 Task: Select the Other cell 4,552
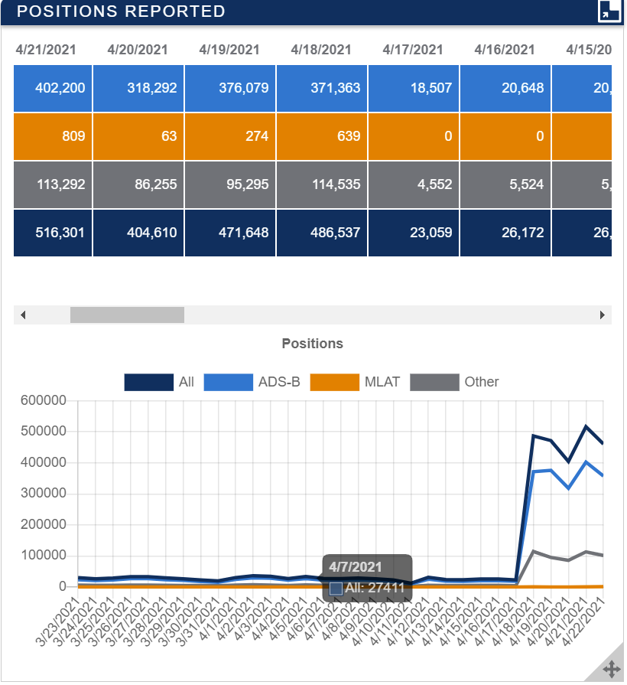point(414,184)
